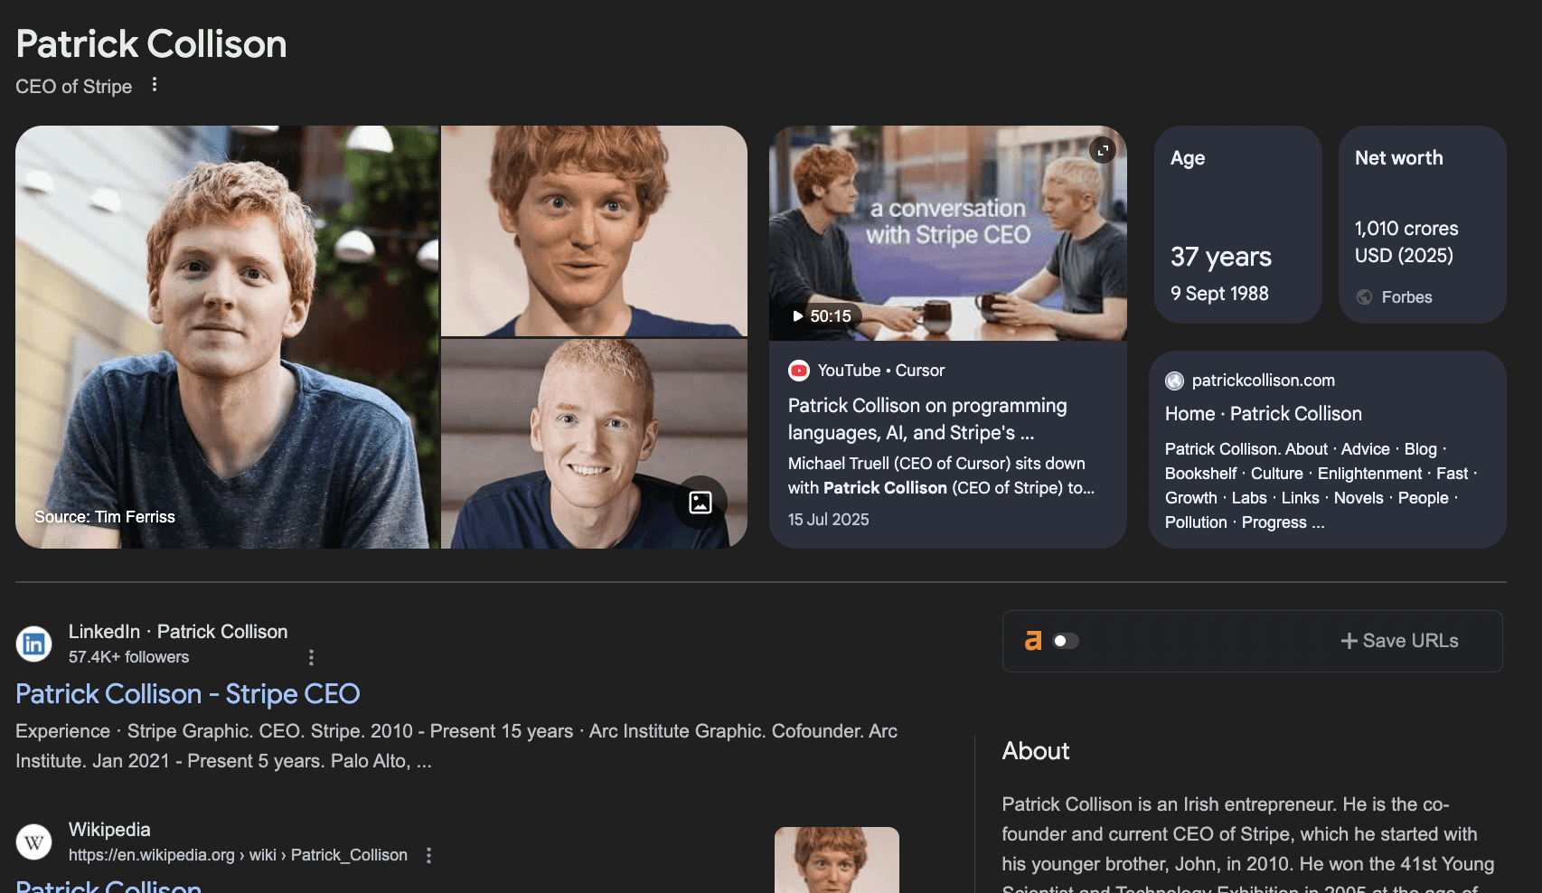
Task: Play the 50:15 YouTube video
Action: click(822, 316)
